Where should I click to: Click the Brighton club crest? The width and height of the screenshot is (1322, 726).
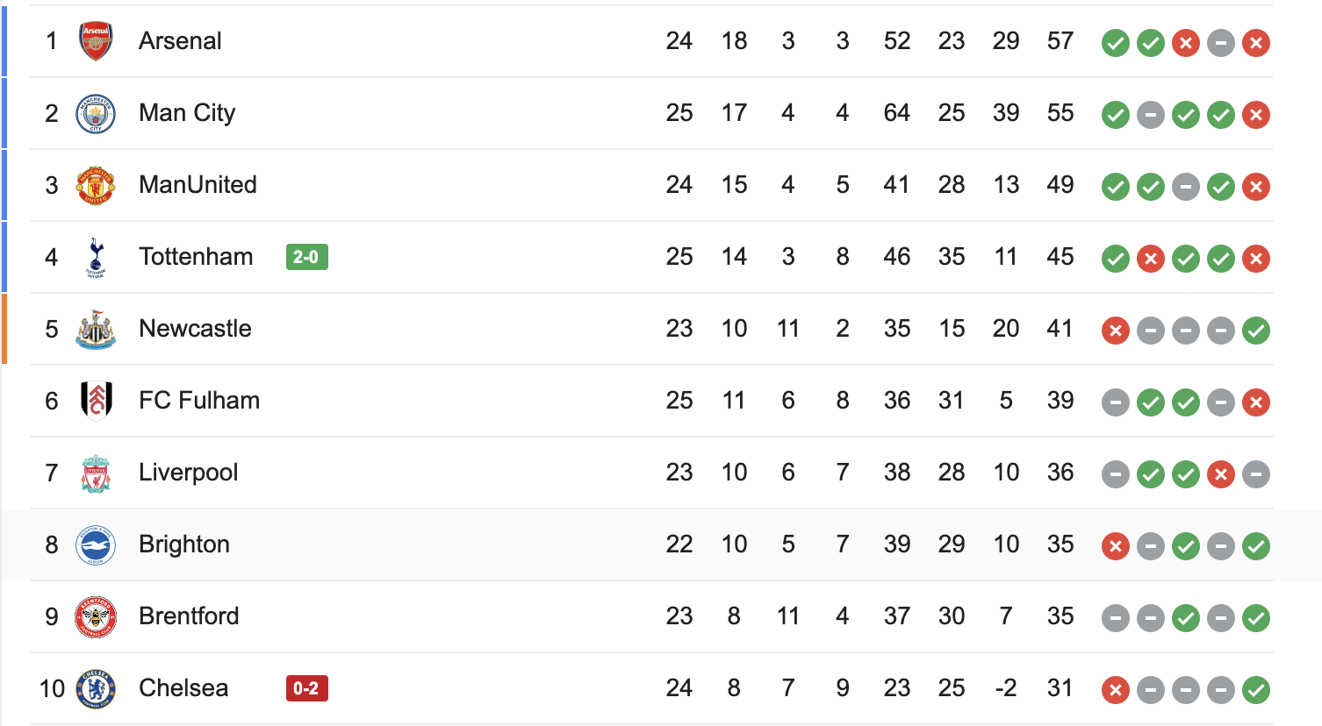[96, 544]
